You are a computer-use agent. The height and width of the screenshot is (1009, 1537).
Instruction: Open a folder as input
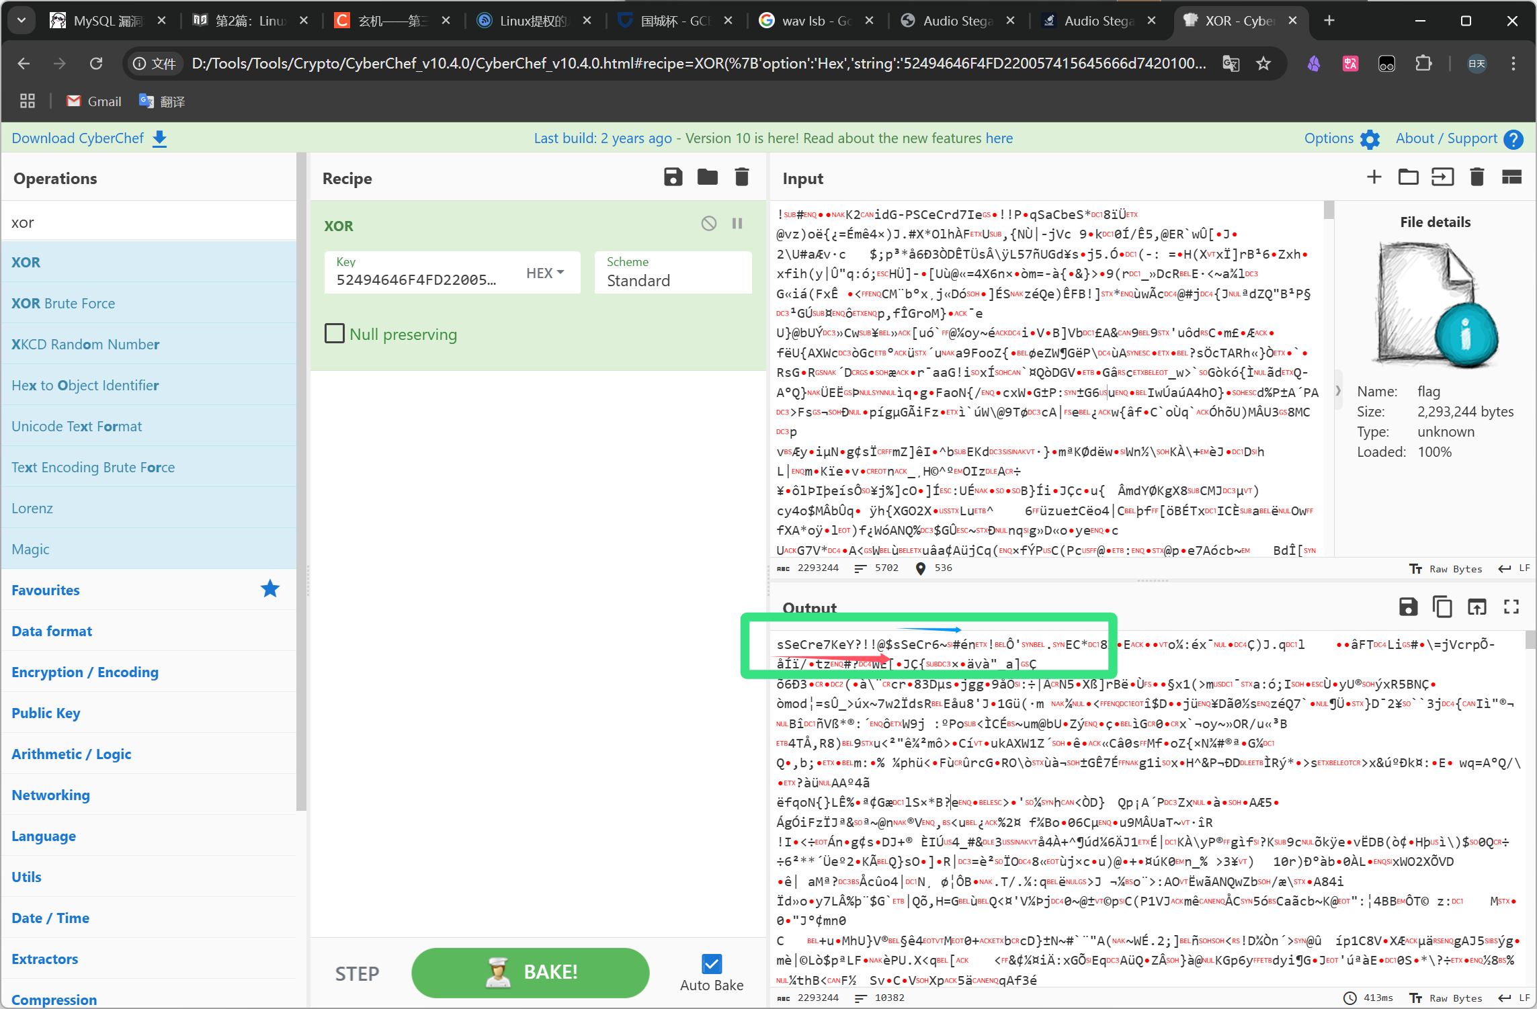(1408, 177)
